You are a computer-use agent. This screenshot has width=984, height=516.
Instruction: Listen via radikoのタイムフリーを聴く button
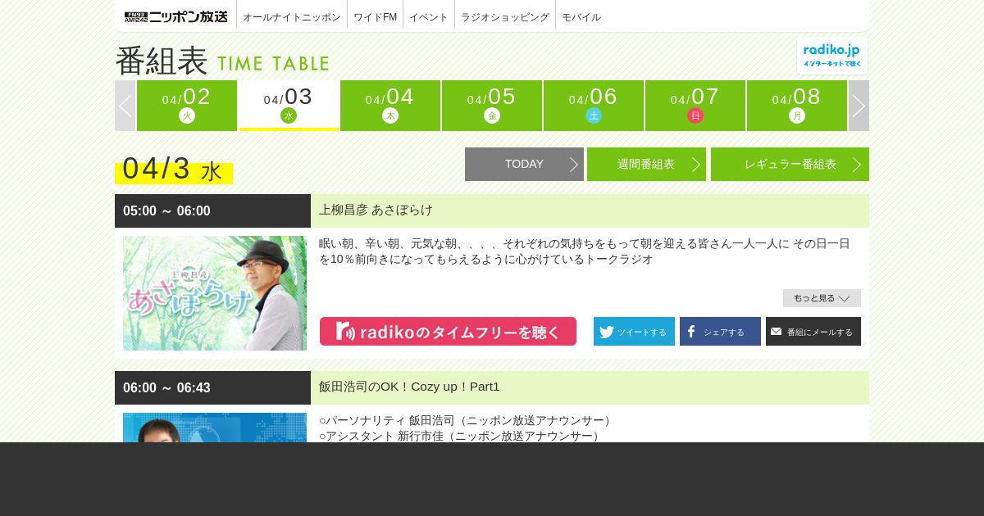click(x=448, y=332)
